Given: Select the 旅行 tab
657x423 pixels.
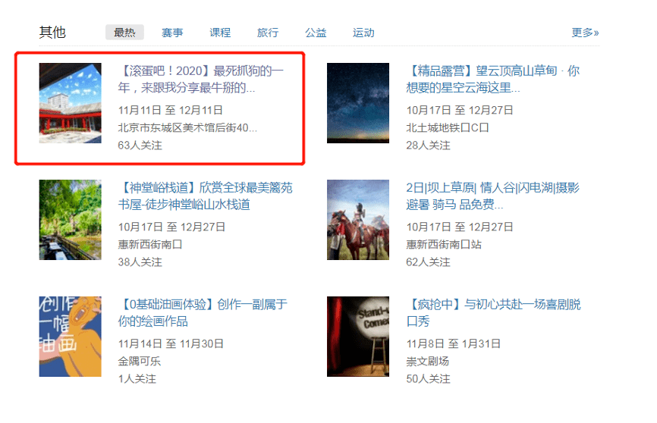Looking at the screenshot, I should point(268,33).
